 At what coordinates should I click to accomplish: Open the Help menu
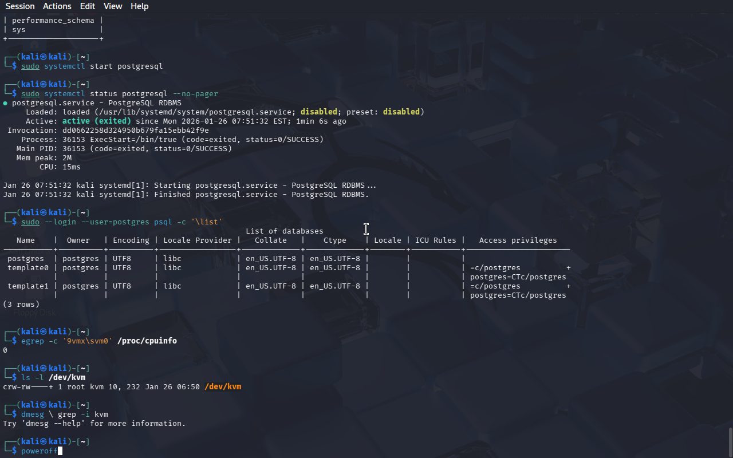point(139,6)
